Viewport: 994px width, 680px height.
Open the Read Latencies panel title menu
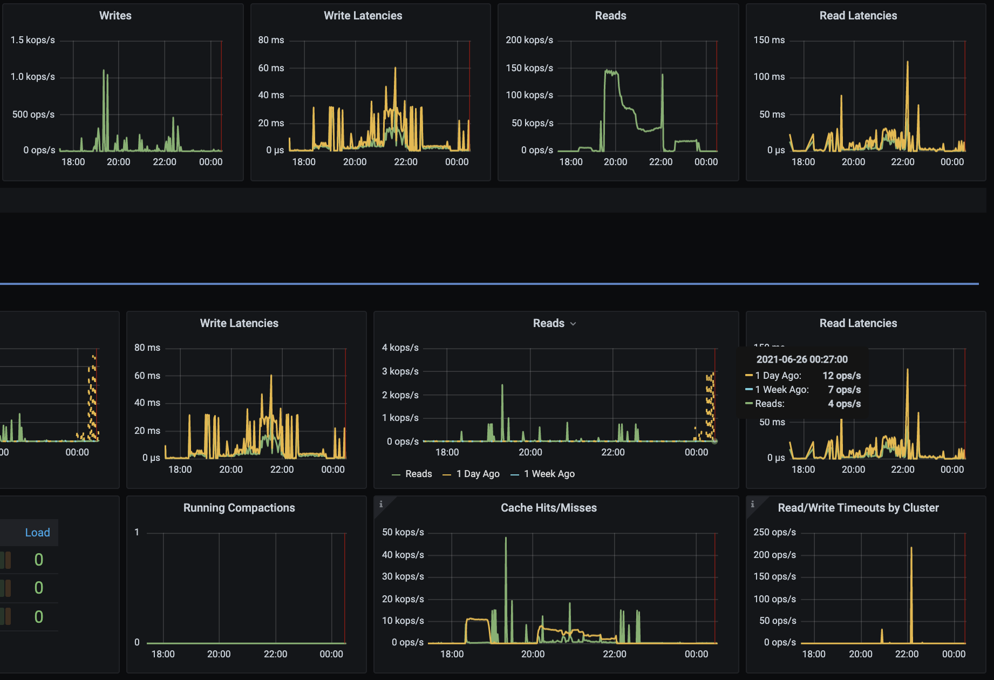(858, 323)
